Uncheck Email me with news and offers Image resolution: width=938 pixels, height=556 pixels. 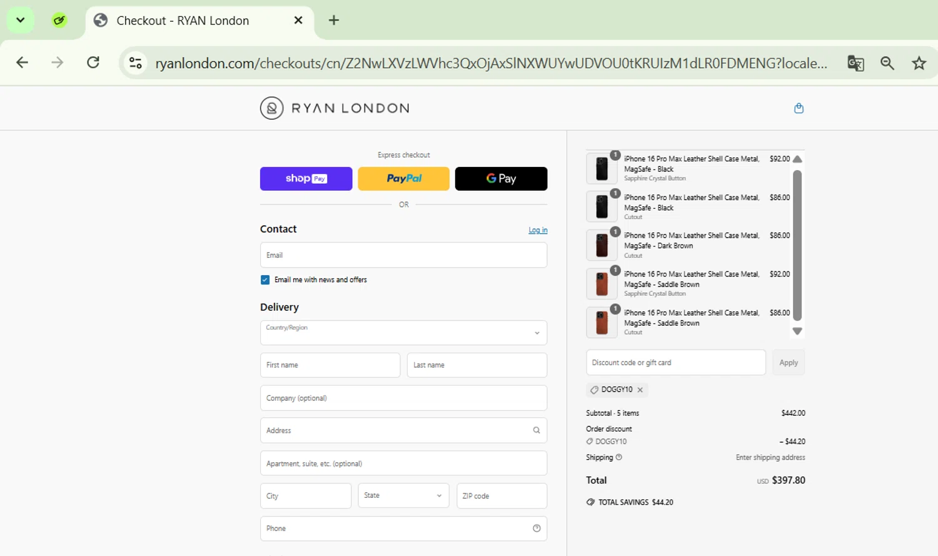pyautogui.click(x=265, y=280)
